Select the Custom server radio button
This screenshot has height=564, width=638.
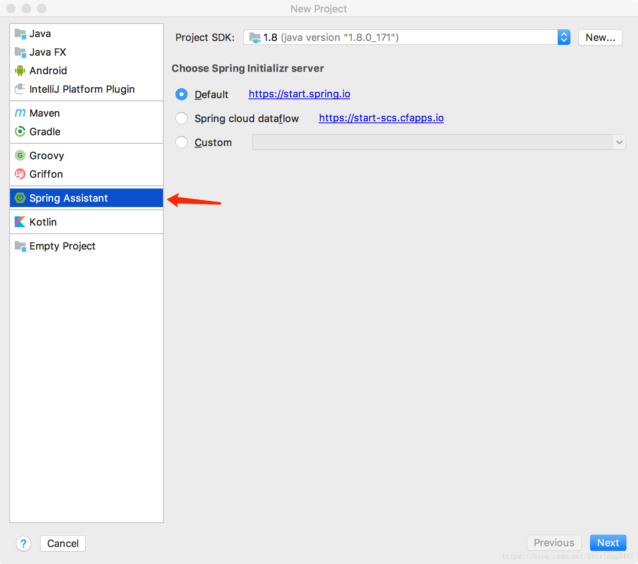click(182, 142)
